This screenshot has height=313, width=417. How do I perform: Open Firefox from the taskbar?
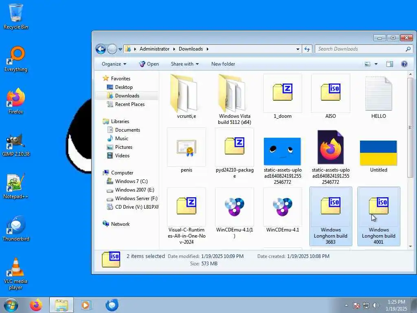(36, 305)
